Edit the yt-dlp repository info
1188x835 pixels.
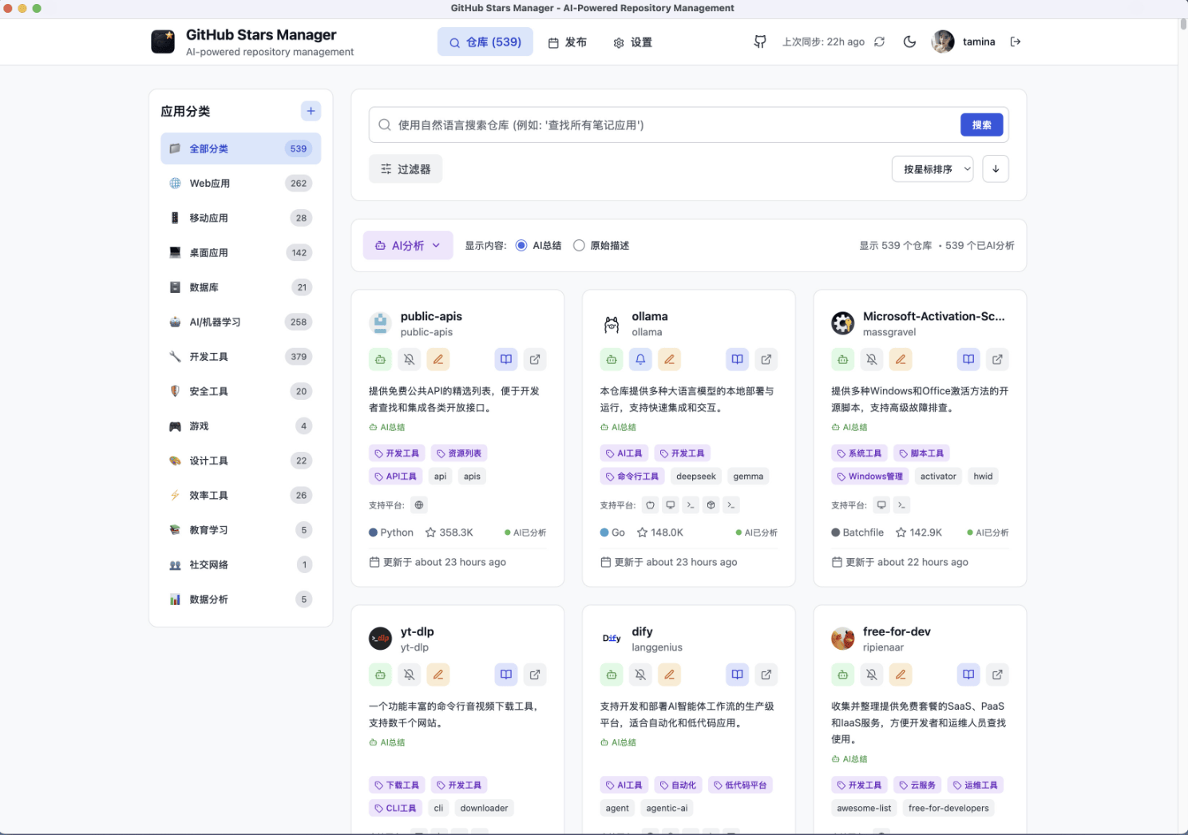(x=438, y=675)
